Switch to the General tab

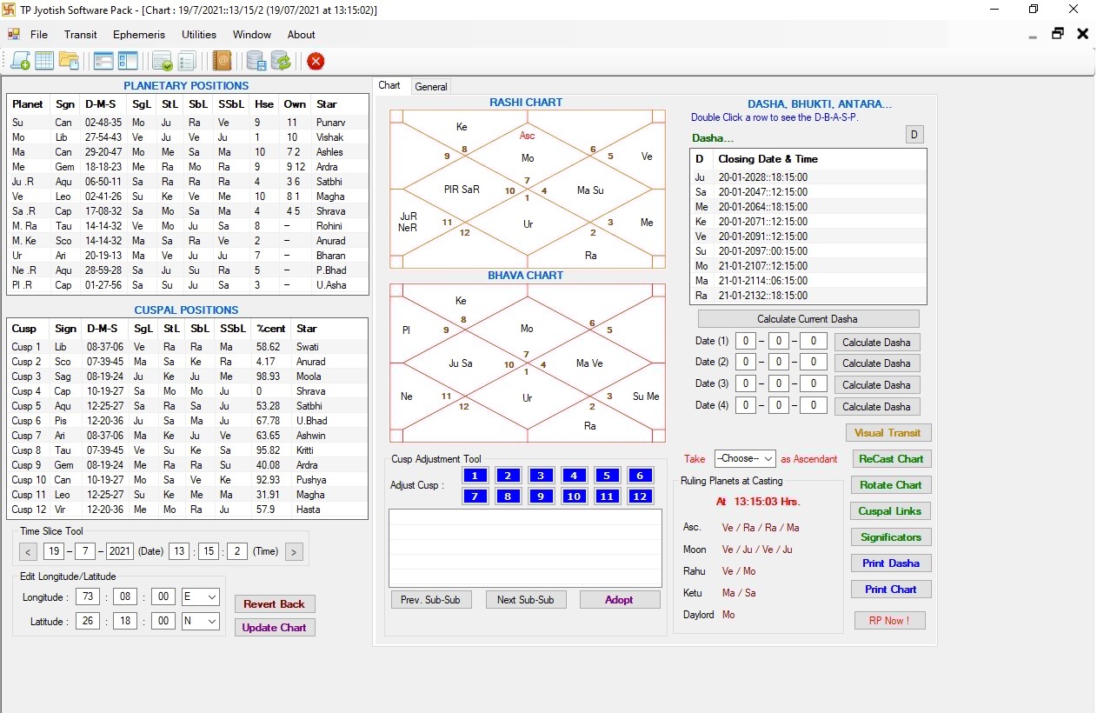430,87
